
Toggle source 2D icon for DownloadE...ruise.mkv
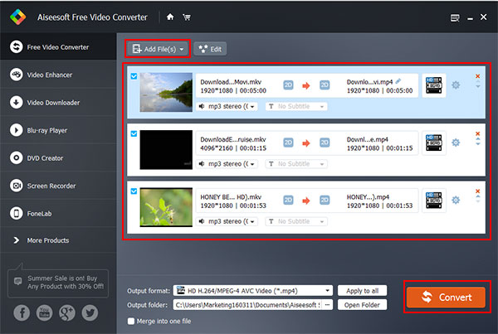288,143
